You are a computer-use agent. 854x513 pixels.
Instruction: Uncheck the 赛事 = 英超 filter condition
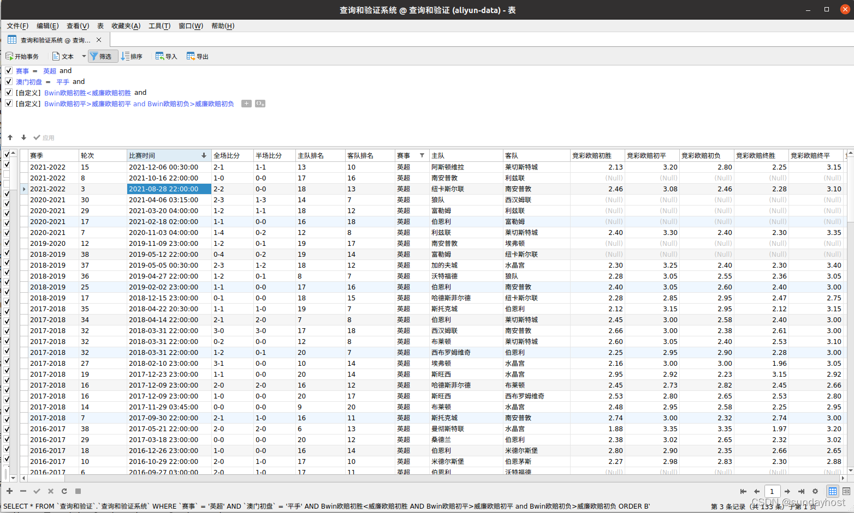[x=9, y=71]
